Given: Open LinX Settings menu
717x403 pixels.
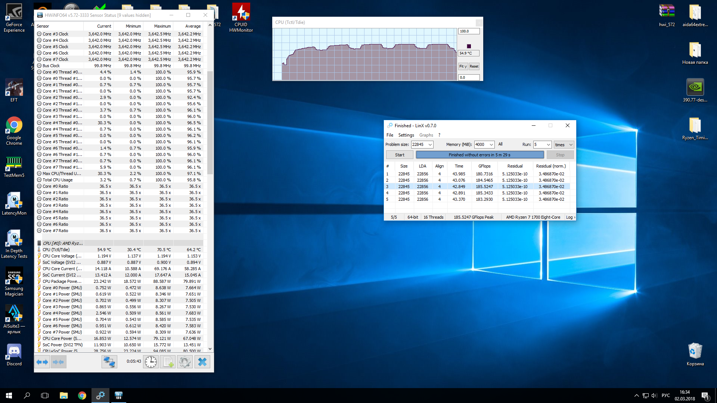Looking at the screenshot, I should (x=406, y=135).
